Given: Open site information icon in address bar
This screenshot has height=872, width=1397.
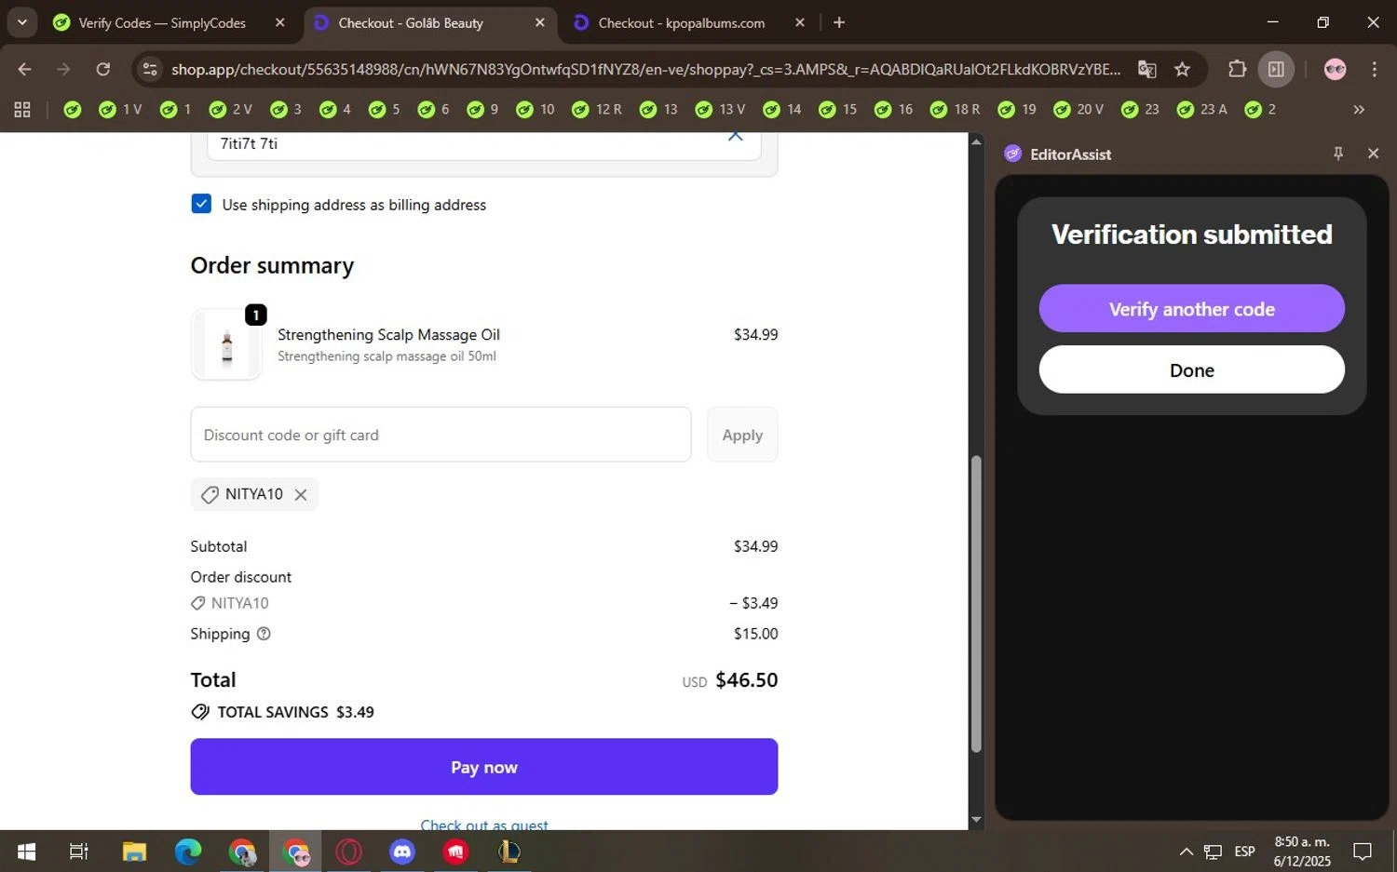Looking at the screenshot, I should (x=150, y=69).
